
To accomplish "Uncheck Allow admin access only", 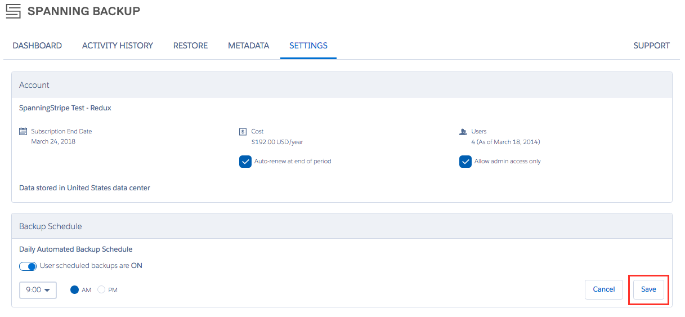I will [x=465, y=162].
